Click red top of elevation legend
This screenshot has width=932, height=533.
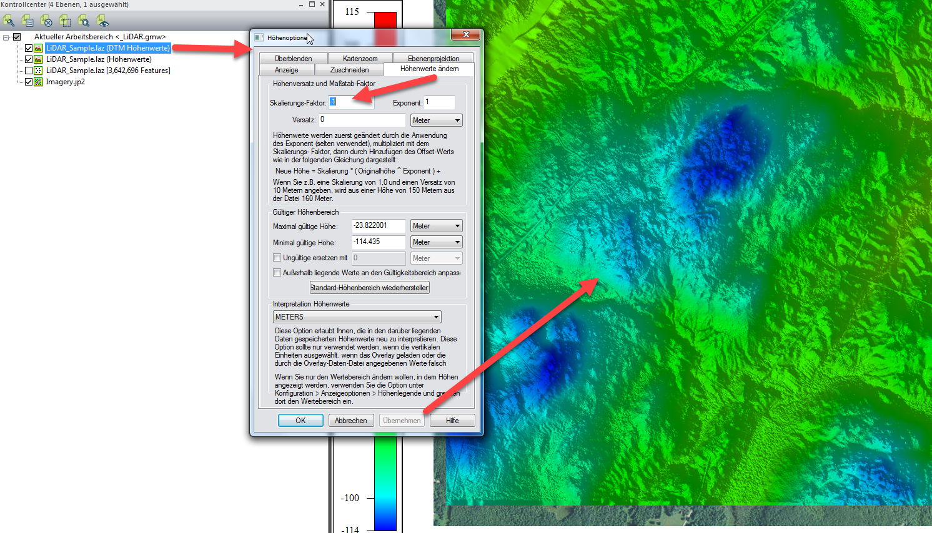pyautogui.click(x=385, y=20)
